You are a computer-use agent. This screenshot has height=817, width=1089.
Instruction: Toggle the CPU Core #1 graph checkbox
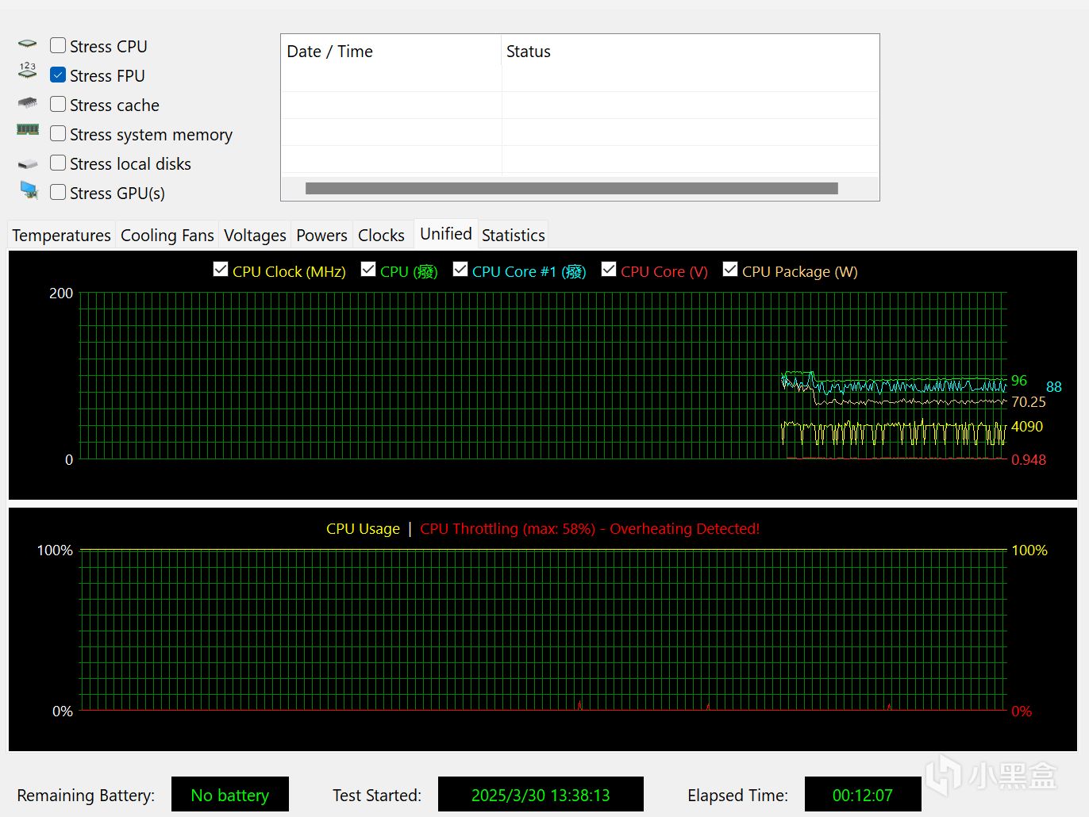pos(460,270)
